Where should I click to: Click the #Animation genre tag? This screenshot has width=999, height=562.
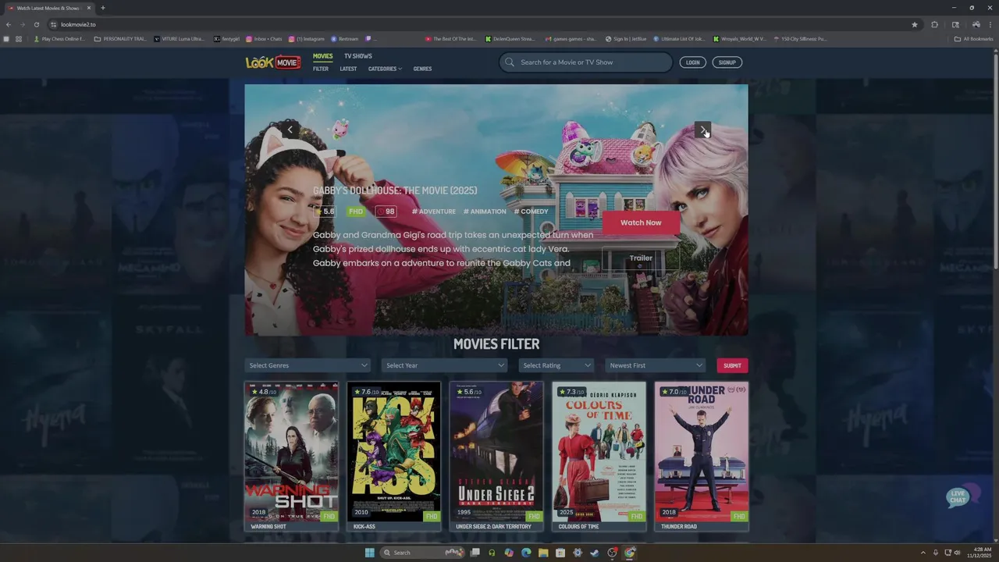pos(485,212)
